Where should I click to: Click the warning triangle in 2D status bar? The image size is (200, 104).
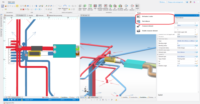point(22,100)
